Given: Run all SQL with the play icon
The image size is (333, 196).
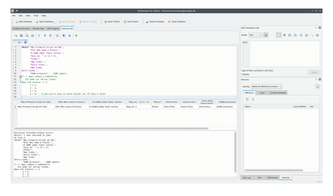Looking at the screenshot, I should 39,35.
